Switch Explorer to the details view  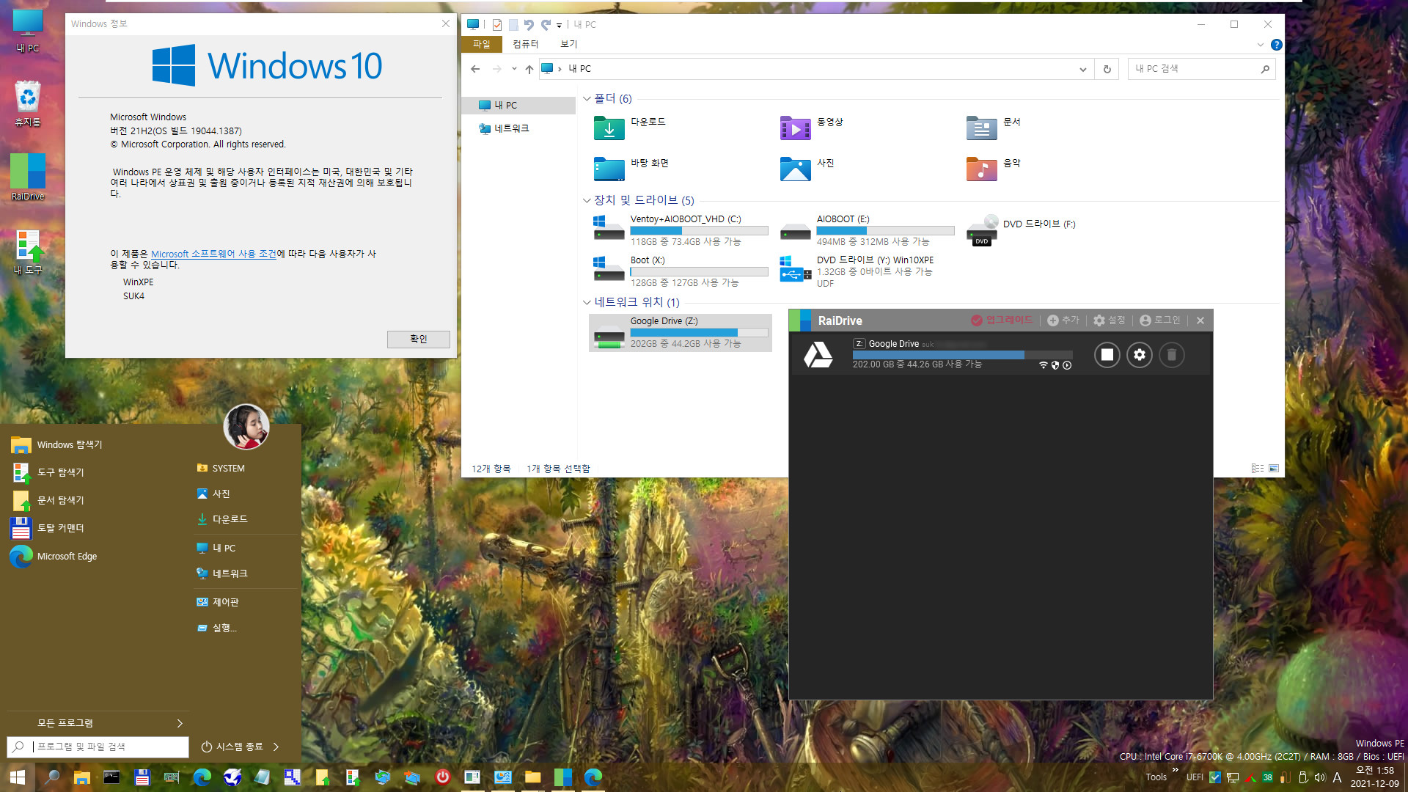tap(1258, 468)
